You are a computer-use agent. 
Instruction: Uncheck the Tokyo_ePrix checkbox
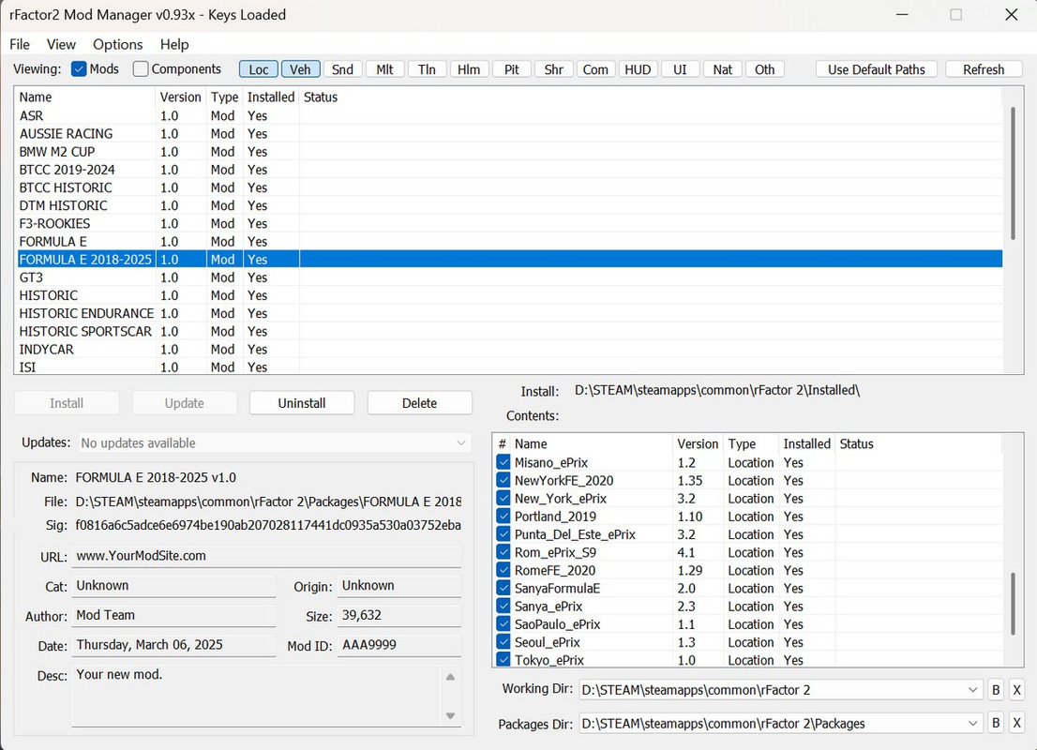[503, 659]
